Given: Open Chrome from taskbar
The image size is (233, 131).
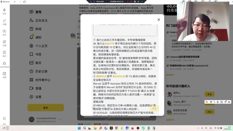Looking at the screenshot, I should pyautogui.click(x=116, y=128).
